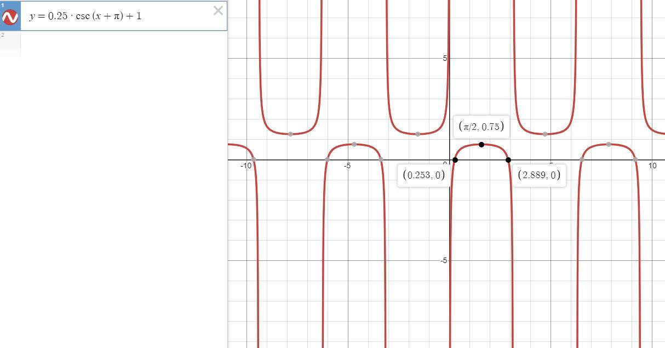The height and width of the screenshot is (348, 665).
Task: Click the gray x-intercept just right of -10
Action: click(254, 160)
